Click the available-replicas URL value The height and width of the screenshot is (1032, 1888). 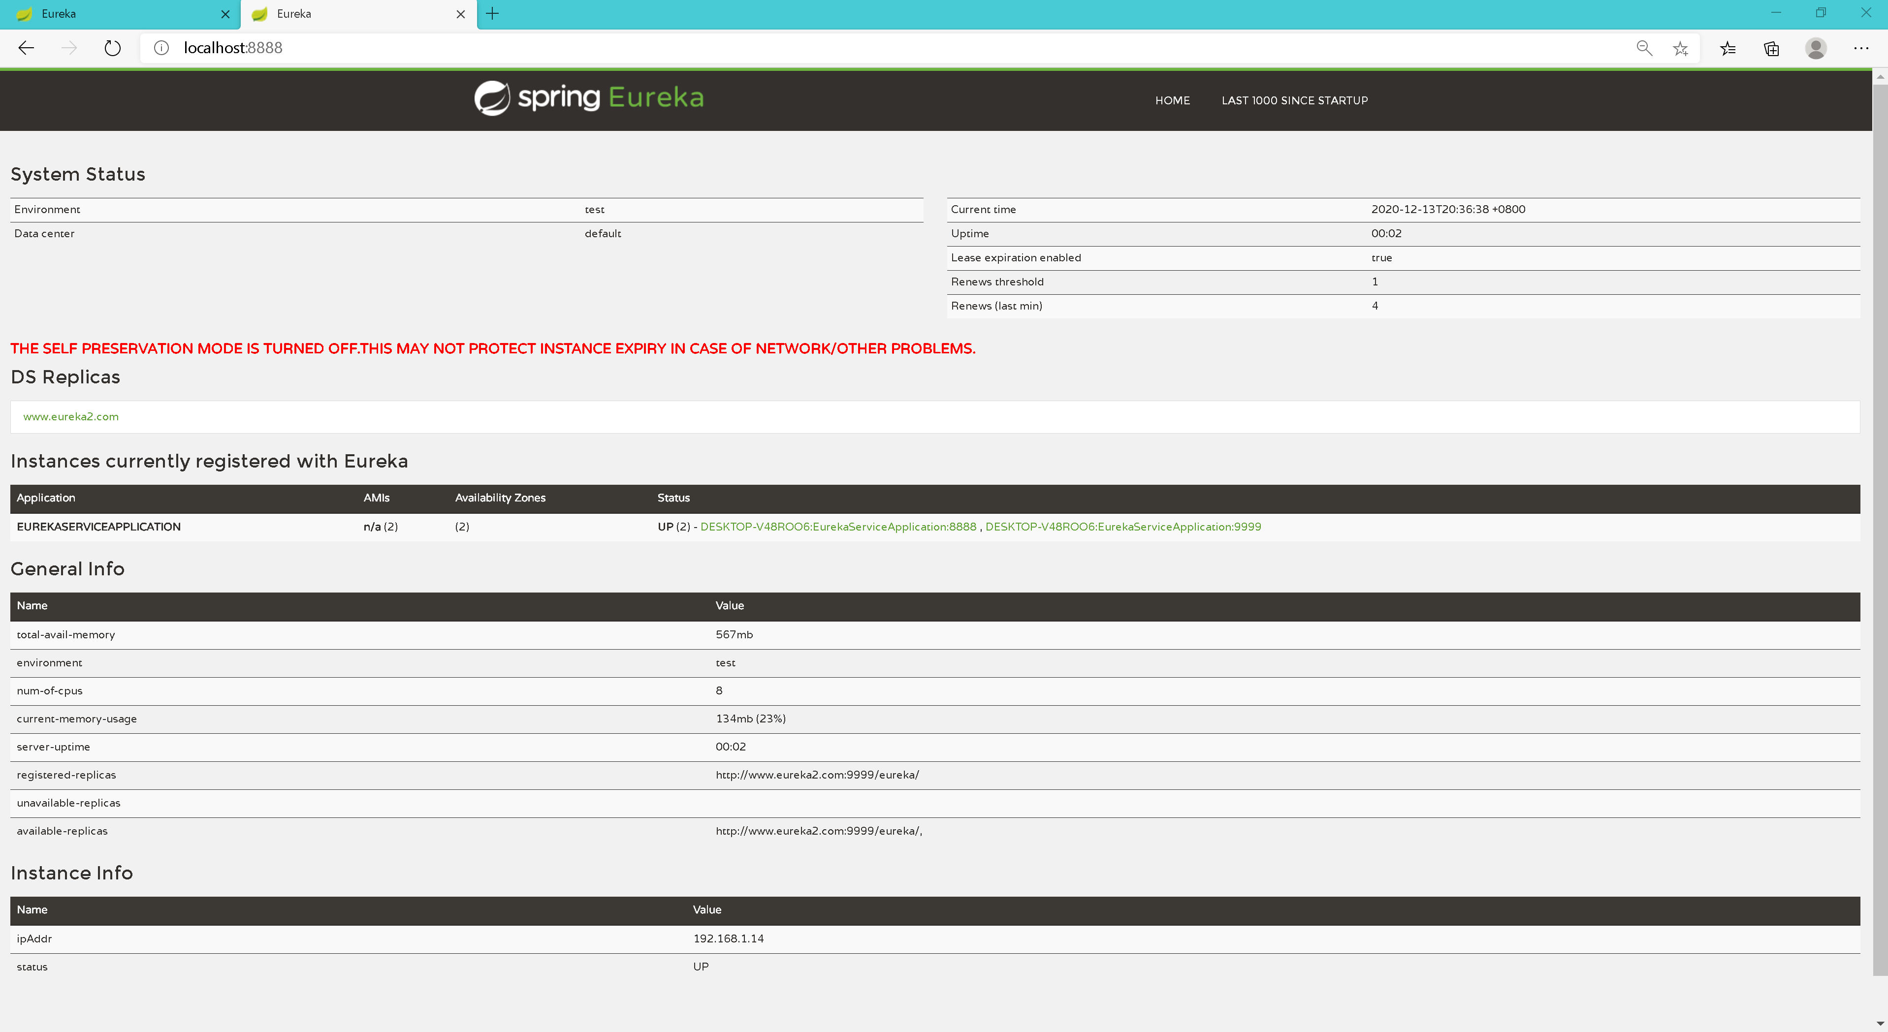click(819, 831)
